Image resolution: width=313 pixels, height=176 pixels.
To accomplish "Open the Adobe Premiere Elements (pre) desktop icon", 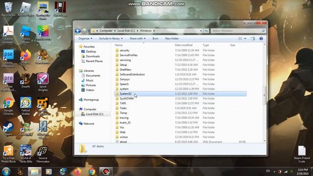I will pyautogui.click(x=8, y=82).
